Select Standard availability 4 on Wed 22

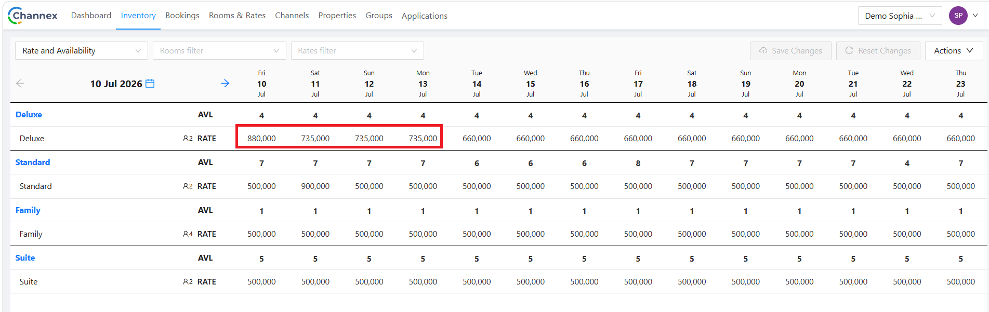[907, 164]
